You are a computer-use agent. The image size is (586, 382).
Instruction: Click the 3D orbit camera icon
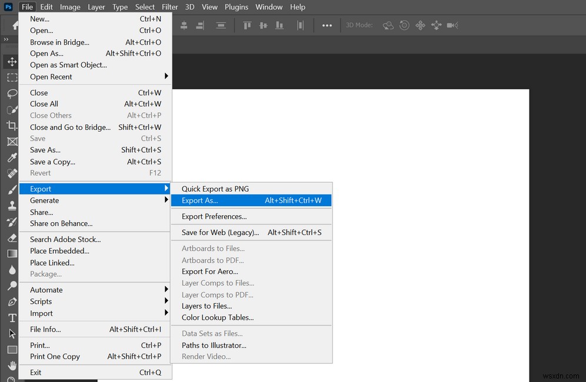[x=388, y=25]
